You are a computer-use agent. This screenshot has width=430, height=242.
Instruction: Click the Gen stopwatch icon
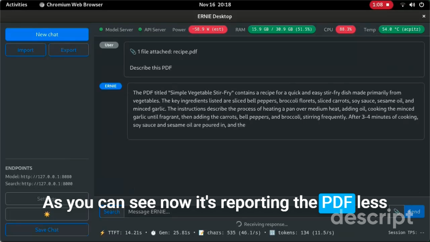153,233
